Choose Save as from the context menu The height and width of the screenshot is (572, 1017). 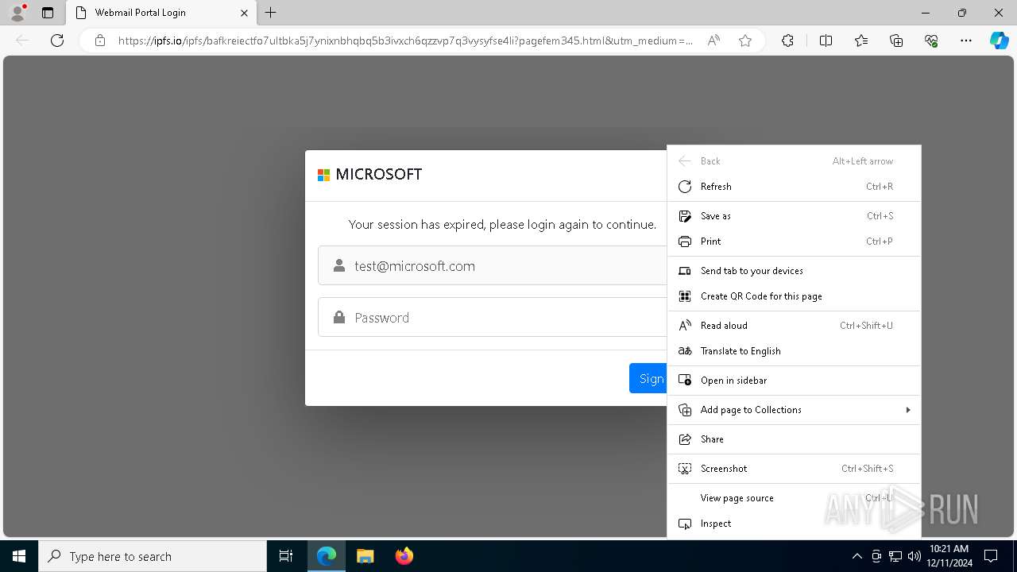pos(794,215)
